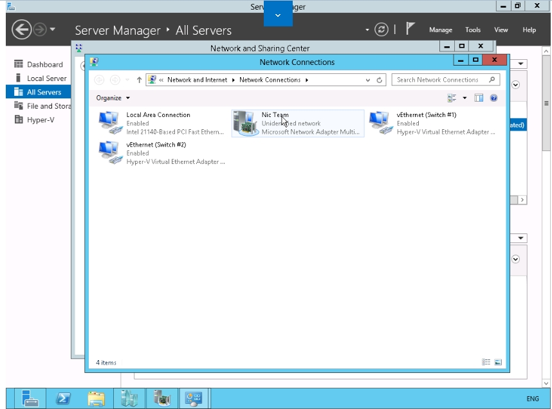The image size is (552, 409).
Task: Expand the change view options arrow
Action: click(464, 98)
